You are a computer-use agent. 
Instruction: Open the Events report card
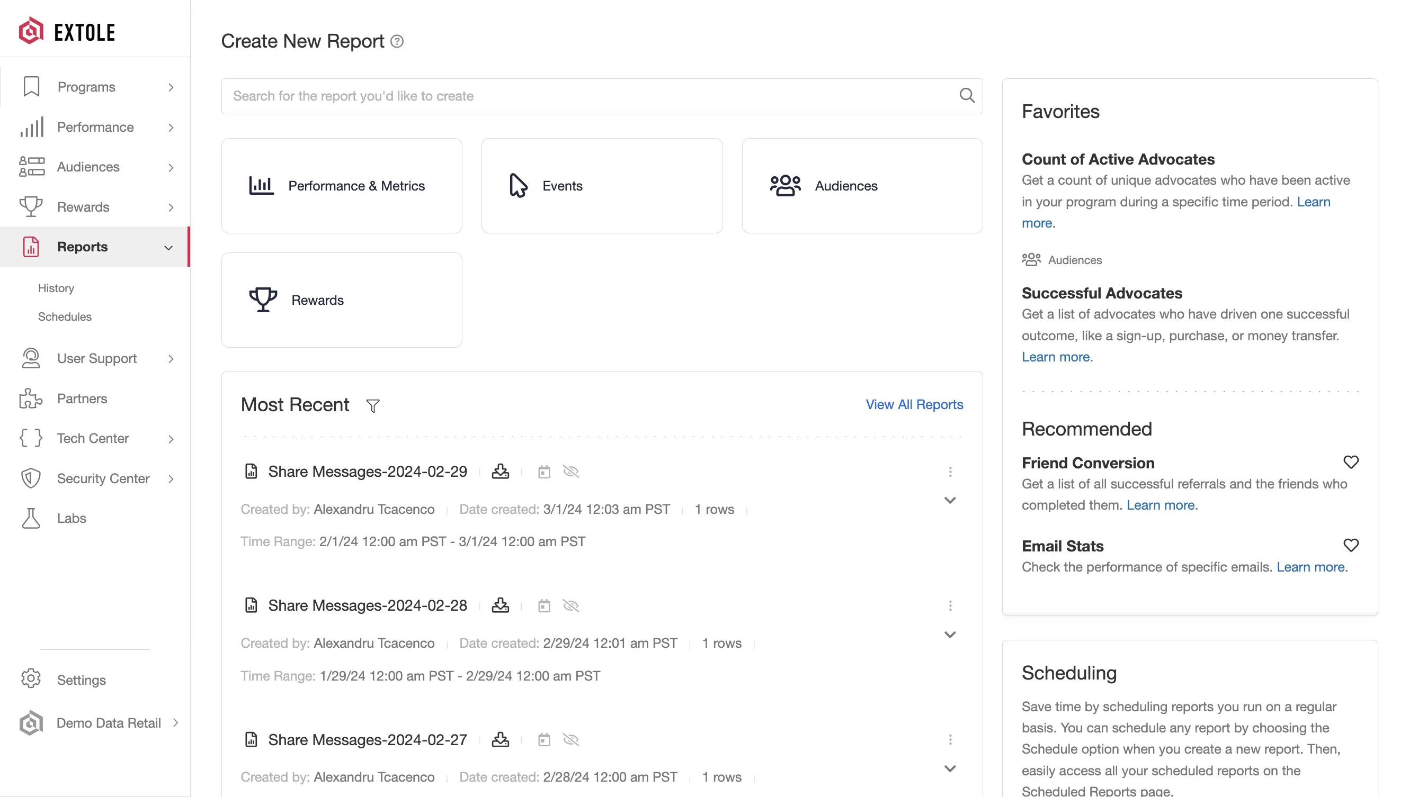[x=602, y=186]
